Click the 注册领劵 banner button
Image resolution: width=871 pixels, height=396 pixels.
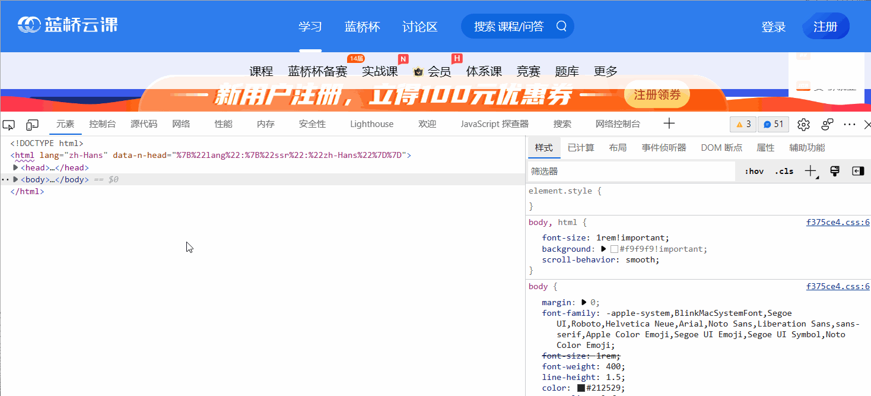click(x=657, y=95)
